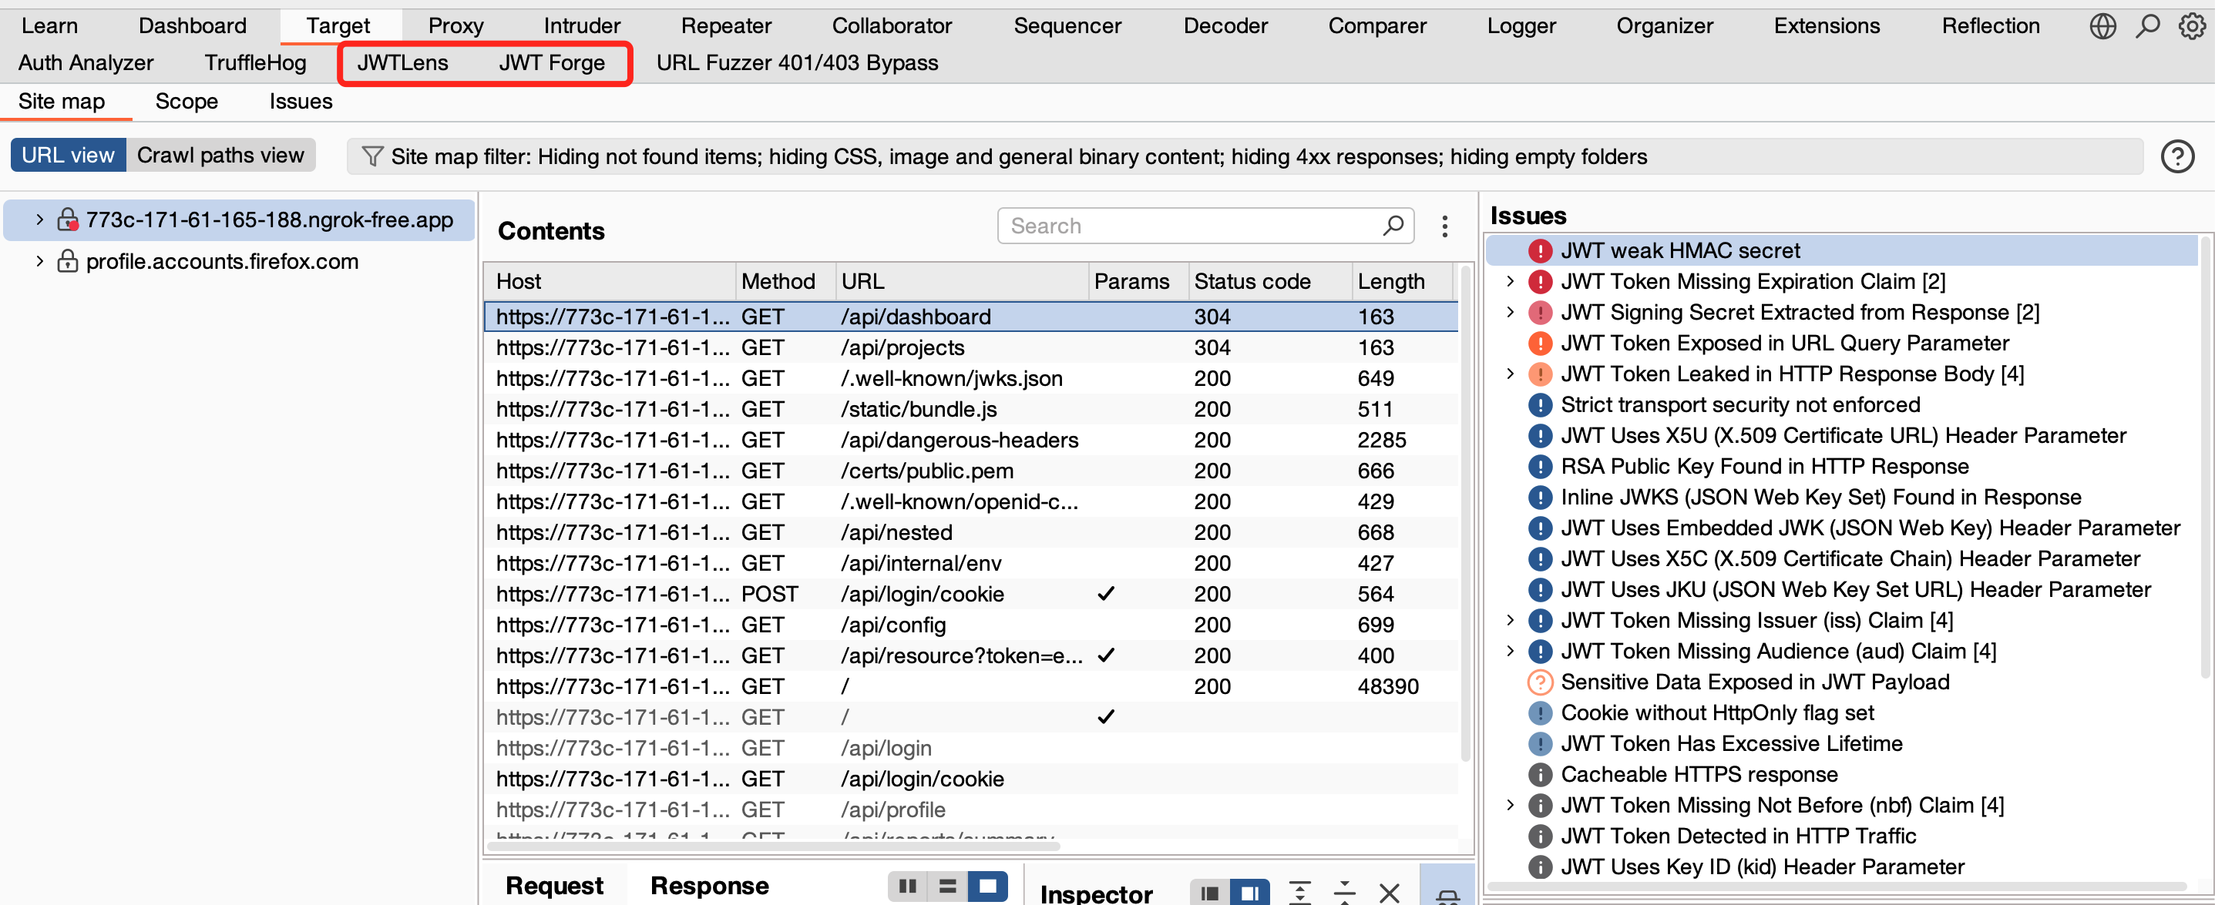2215x905 pixels.
Task: Click the site map filter funnel icon
Action: (x=373, y=156)
